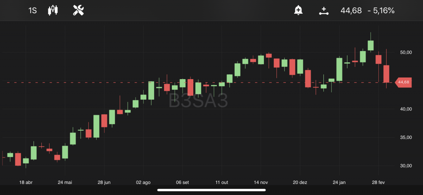
Task: Tap the 14 nov date label
Action: coord(261,182)
